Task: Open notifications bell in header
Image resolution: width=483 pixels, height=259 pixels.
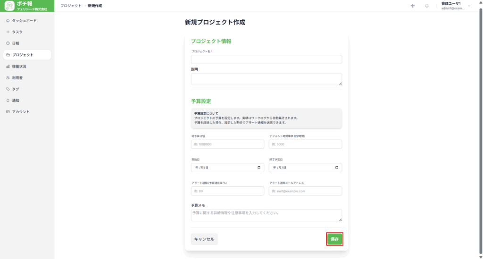Action: tap(427, 6)
